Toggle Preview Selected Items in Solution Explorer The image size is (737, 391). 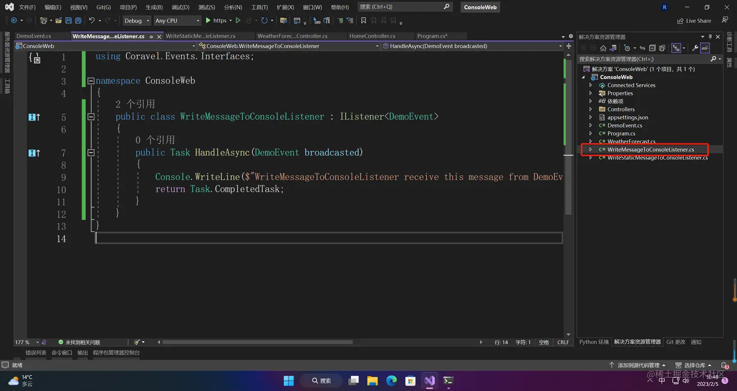coord(705,48)
